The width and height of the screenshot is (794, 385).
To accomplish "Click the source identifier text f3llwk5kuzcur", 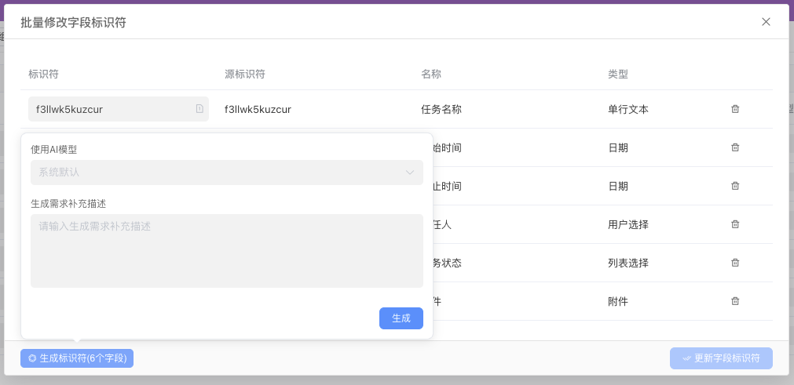I will pyautogui.click(x=258, y=110).
